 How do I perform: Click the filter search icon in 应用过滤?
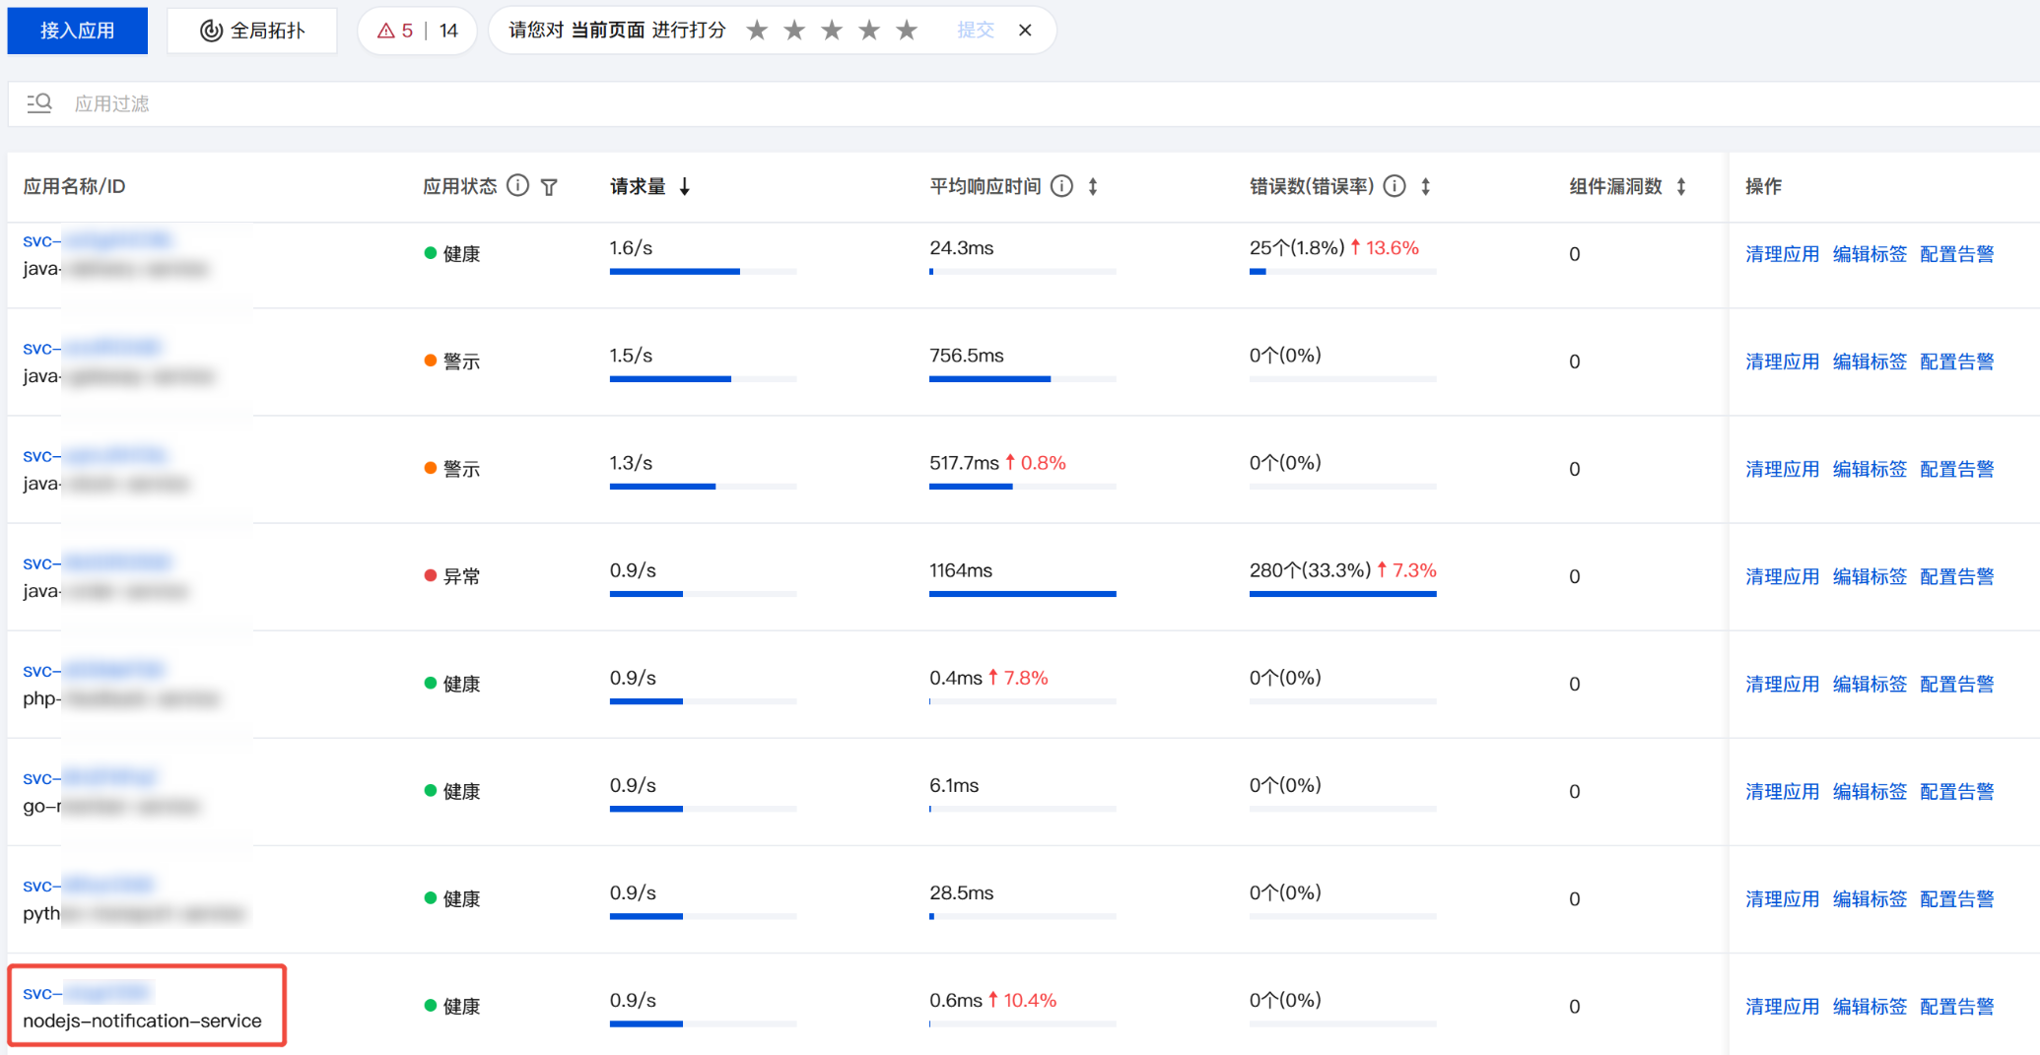39,103
